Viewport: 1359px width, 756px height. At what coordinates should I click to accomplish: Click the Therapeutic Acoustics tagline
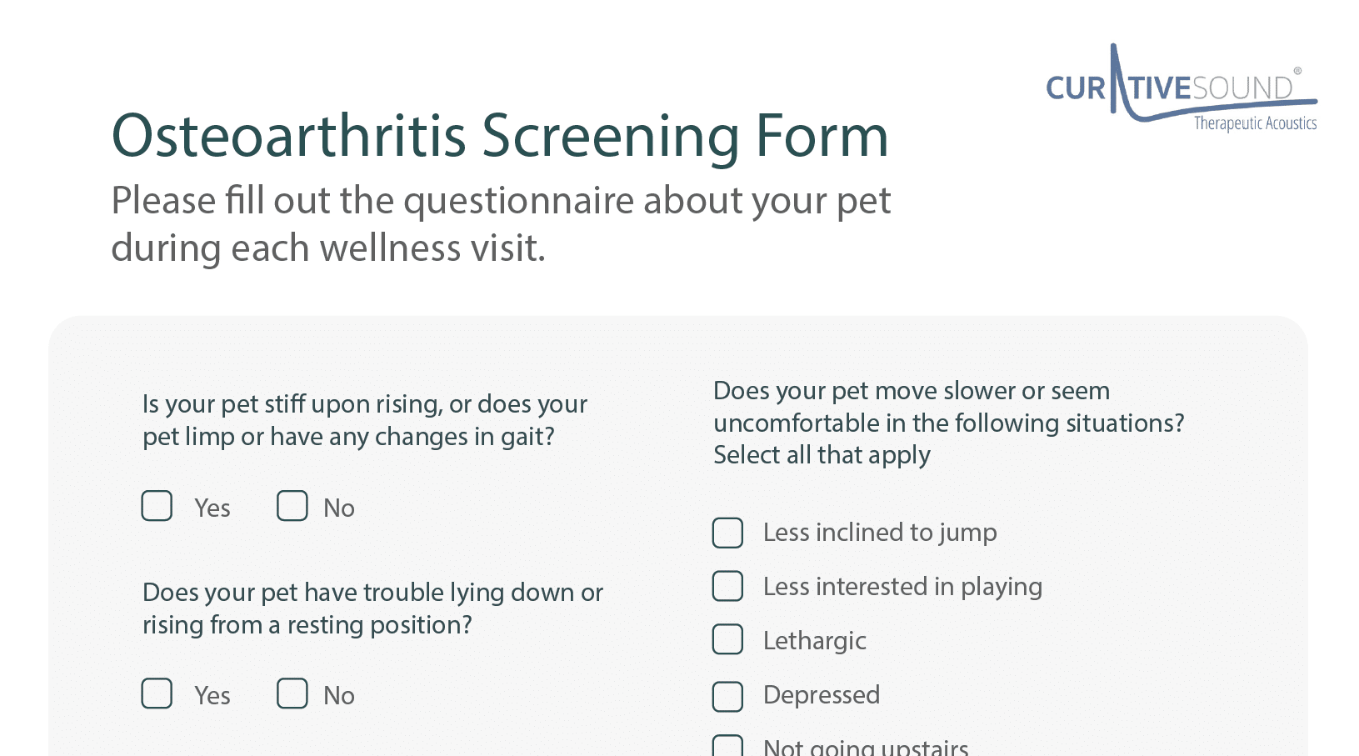(1255, 123)
